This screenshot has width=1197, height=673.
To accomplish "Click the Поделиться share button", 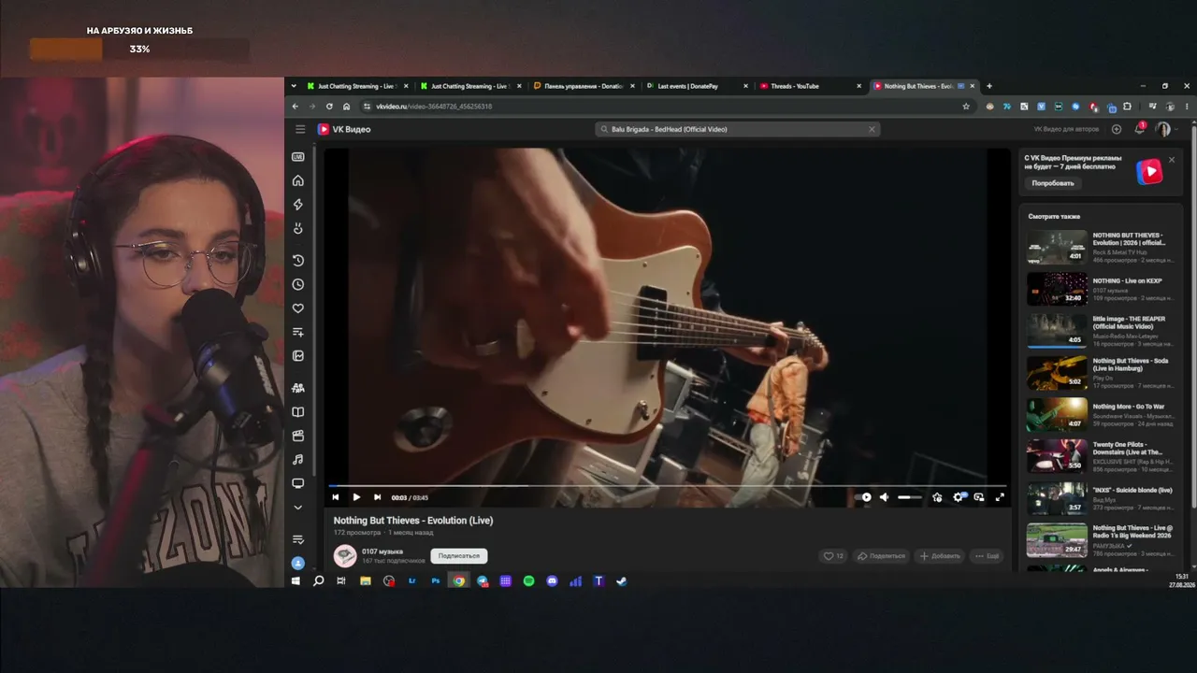I will [x=882, y=556].
